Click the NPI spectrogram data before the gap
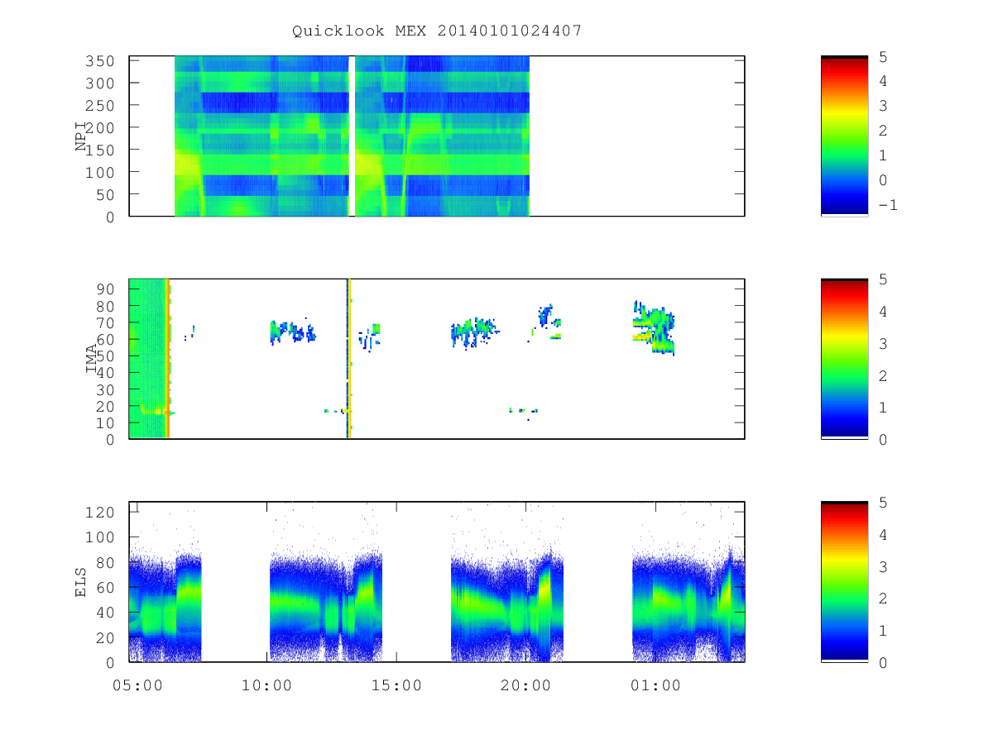The width and height of the screenshot is (993, 744). coord(261,136)
